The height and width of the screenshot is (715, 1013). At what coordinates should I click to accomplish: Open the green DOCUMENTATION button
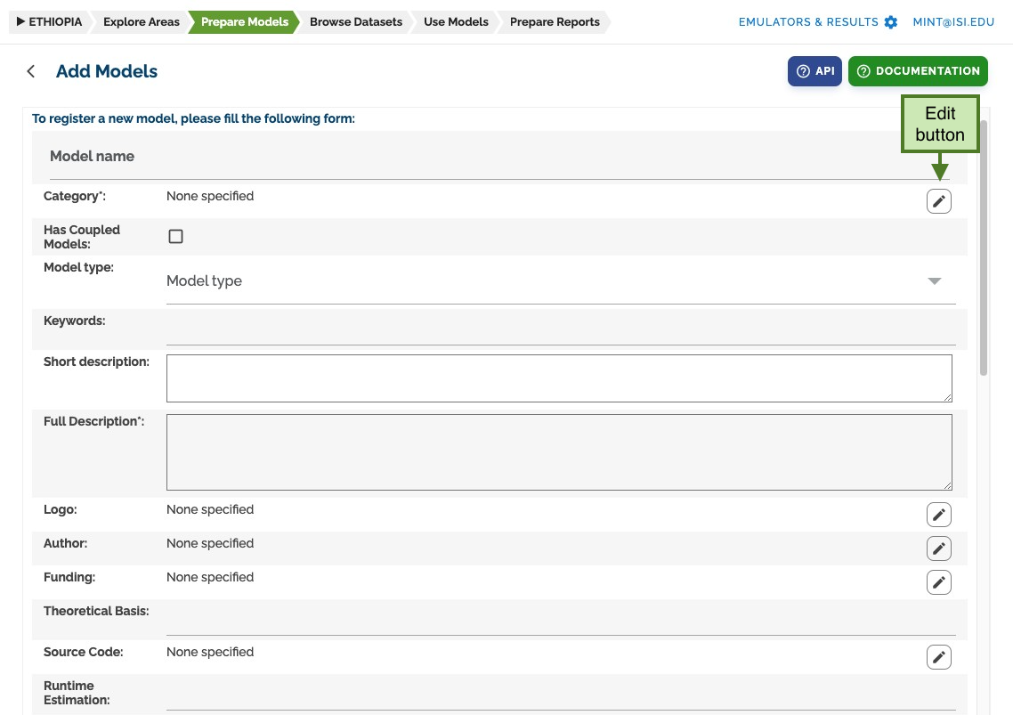918,71
